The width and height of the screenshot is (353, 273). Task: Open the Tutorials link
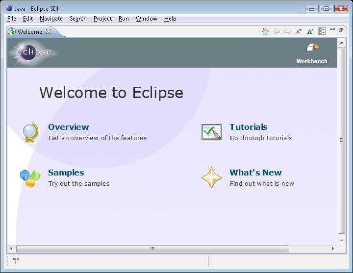(x=248, y=127)
